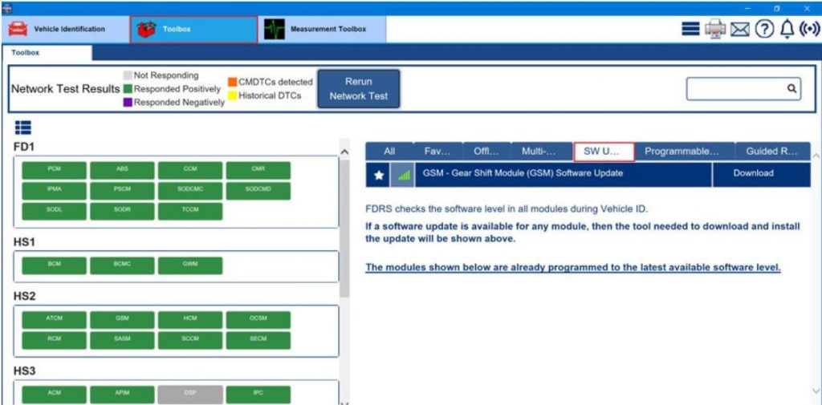Click the printer icon
The height and width of the screenshot is (405, 822).
pos(714,29)
